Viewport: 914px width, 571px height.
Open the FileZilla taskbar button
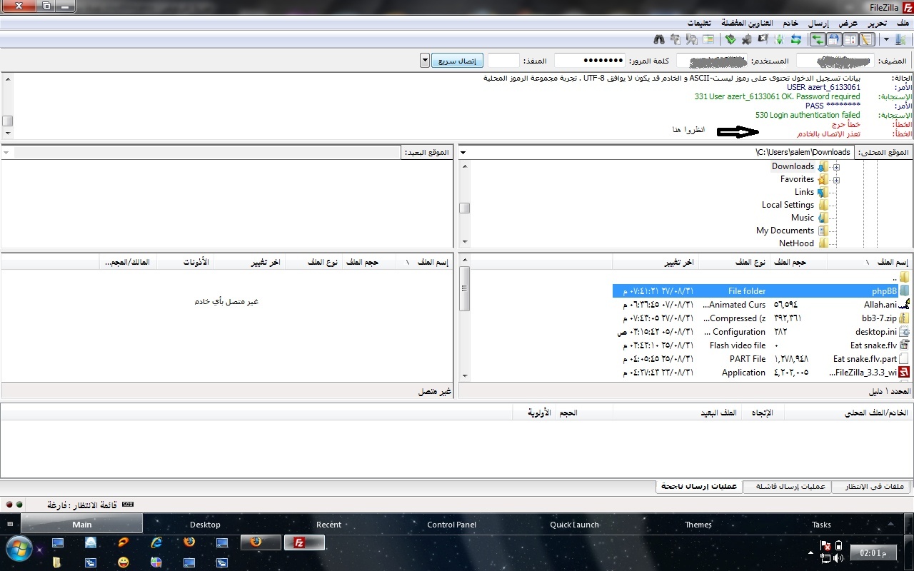tap(304, 543)
